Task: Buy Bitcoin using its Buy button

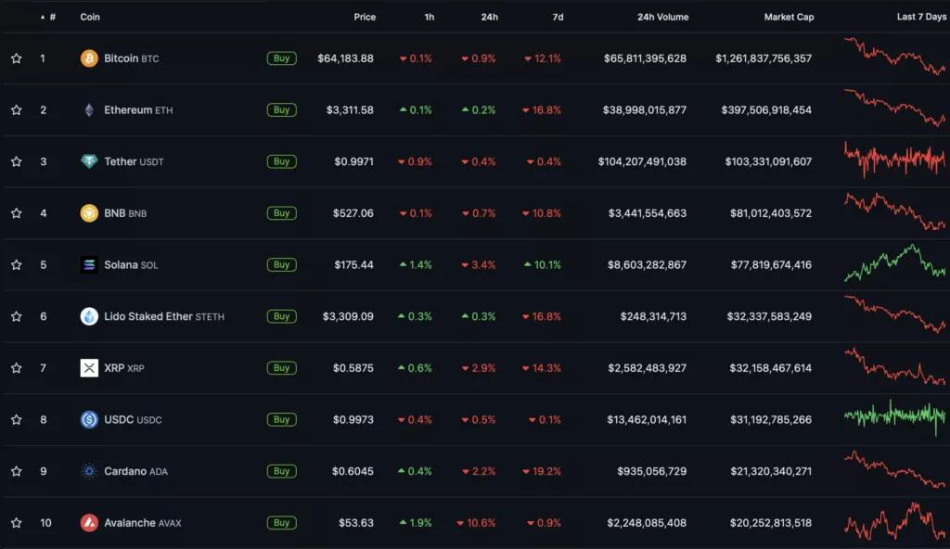Action: 282,58
